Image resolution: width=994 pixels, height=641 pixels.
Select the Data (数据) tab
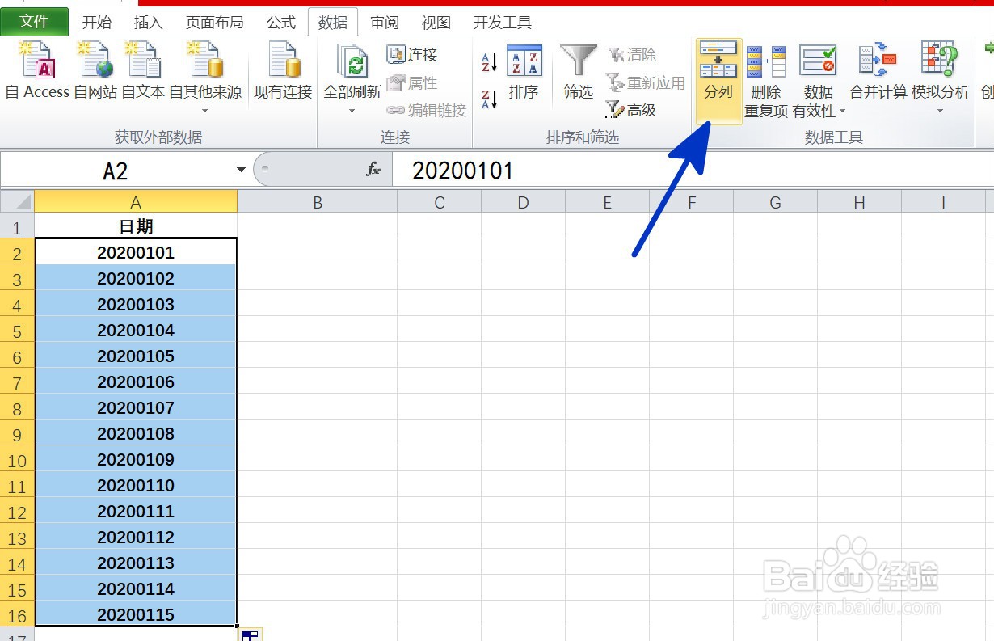pos(333,23)
